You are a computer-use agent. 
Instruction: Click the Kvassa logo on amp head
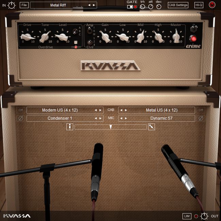coord(110,66)
